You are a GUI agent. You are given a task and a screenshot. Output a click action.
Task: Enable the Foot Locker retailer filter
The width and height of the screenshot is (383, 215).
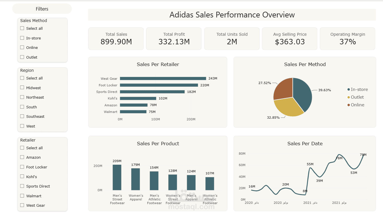pyautogui.click(x=22, y=167)
